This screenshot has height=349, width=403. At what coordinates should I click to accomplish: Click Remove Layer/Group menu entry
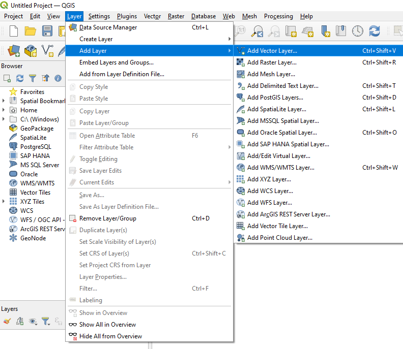tap(149, 218)
